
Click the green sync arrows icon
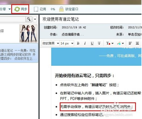click(17, 9)
